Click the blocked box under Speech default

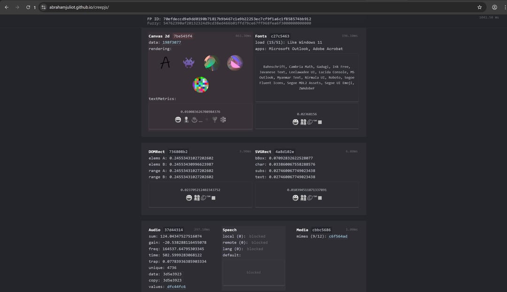click(253, 272)
